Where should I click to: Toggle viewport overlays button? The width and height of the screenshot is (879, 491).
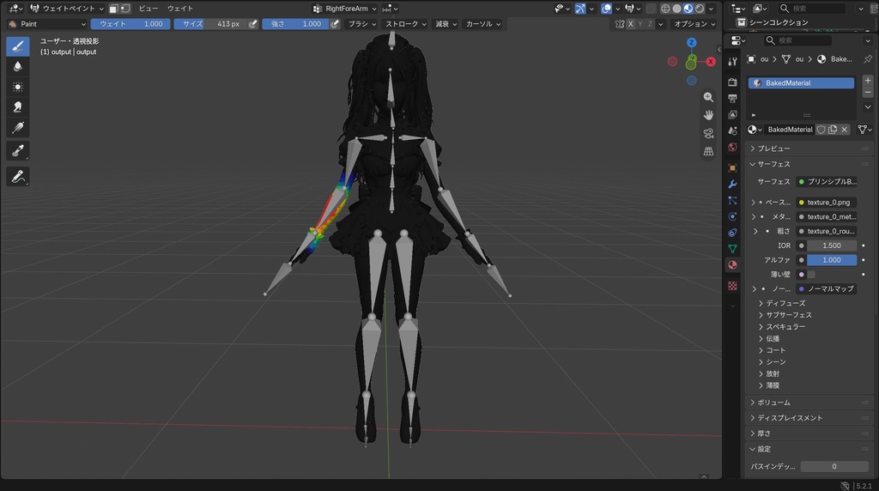point(607,9)
